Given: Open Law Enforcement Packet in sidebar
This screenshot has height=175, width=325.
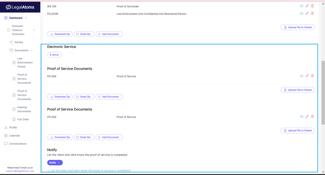Looking at the screenshot, I should pyautogui.click(x=25, y=63).
